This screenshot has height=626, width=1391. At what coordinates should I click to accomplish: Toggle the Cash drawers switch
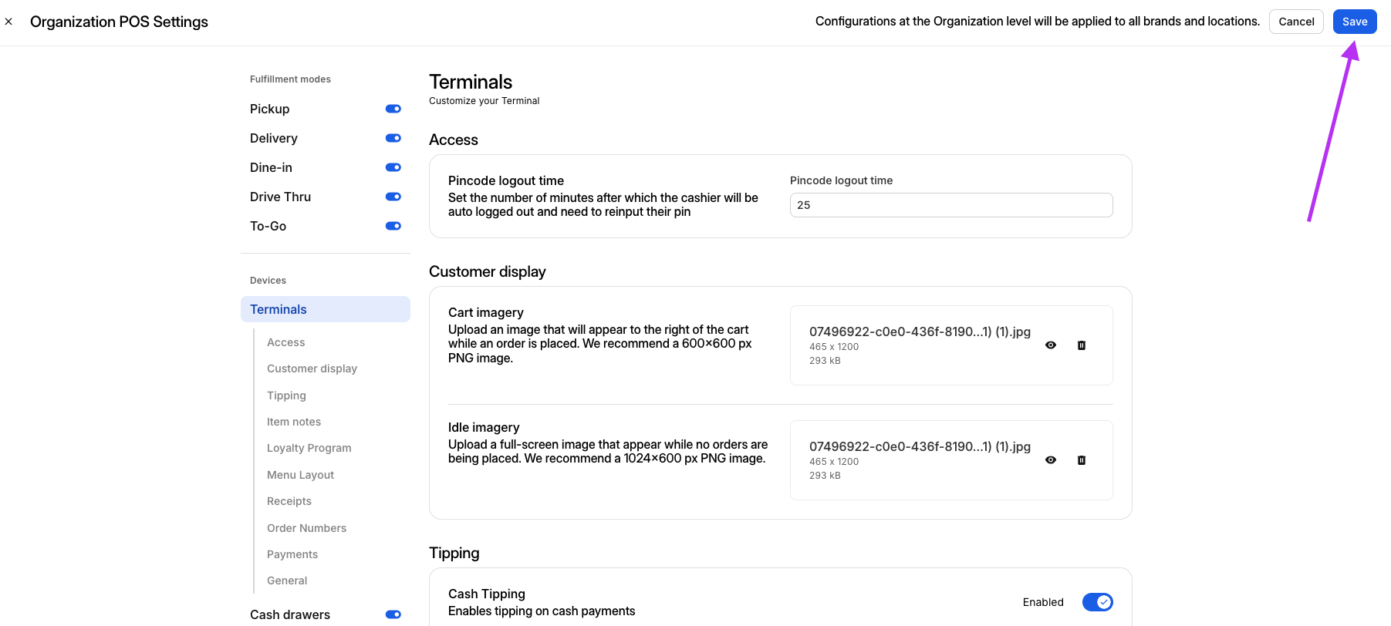[393, 614]
